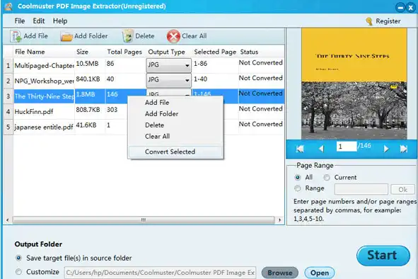Image resolution: width=418 pixels, height=279 pixels.
Task: Click the Delete trash can icon
Action: coord(128,36)
